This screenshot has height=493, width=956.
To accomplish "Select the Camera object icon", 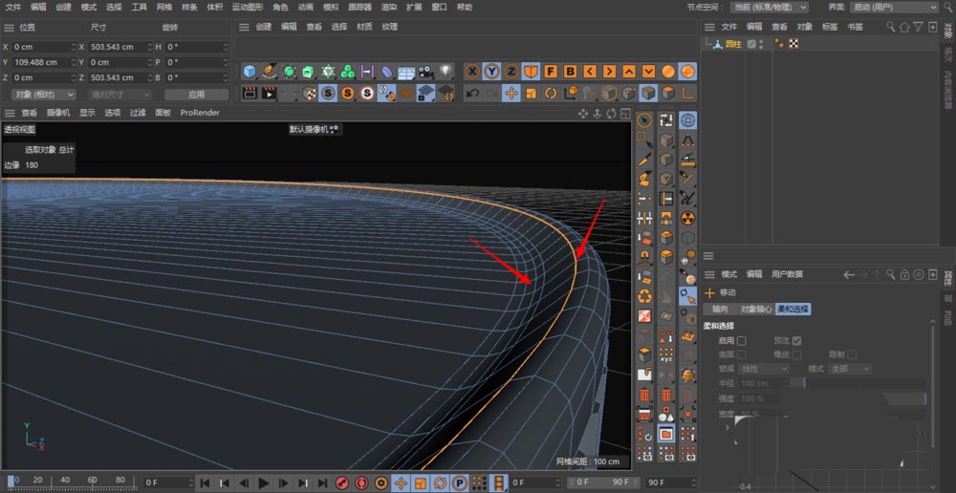I will tap(426, 72).
